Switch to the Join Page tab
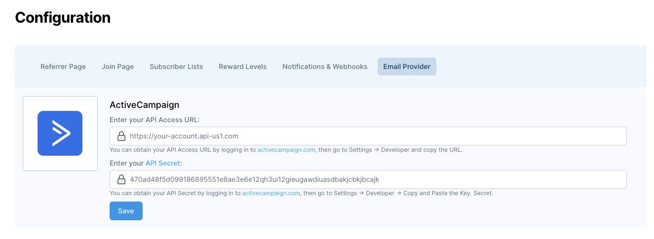Viewport: 654px width, 239px height. coord(118,67)
